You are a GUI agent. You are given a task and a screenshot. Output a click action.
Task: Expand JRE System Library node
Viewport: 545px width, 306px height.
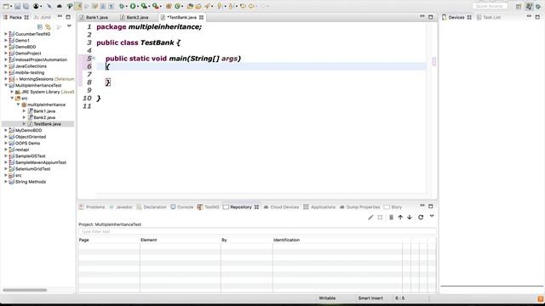click(12, 92)
